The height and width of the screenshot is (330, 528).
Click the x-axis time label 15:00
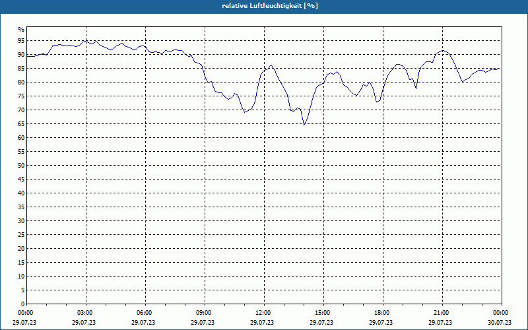323,313
